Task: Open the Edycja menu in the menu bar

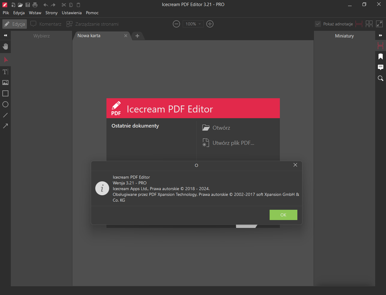Action: tap(19, 13)
